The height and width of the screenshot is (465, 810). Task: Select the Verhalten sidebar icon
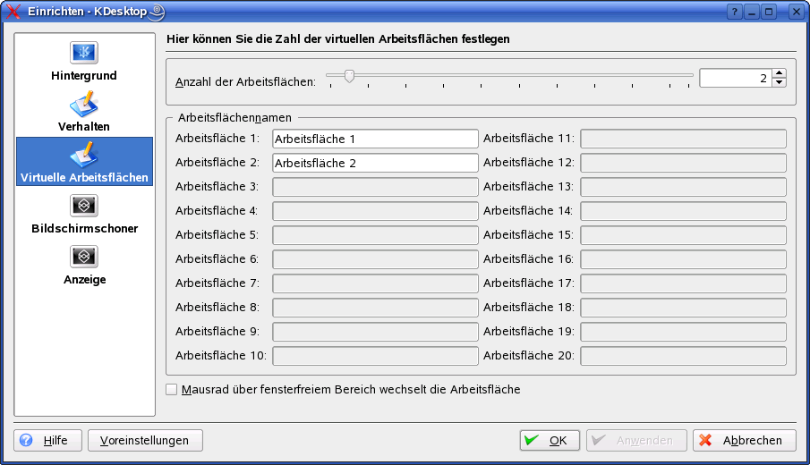point(84,104)
